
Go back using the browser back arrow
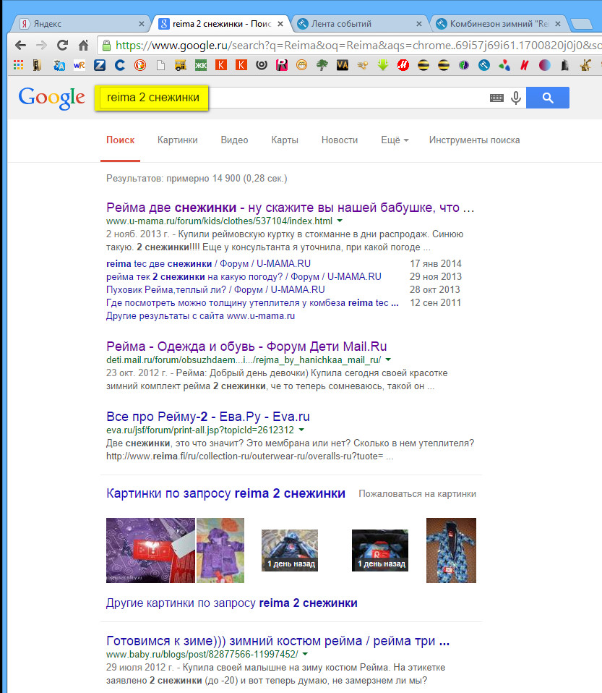20,45
